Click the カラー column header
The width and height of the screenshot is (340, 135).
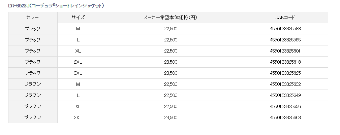click(x=32, y=18)
